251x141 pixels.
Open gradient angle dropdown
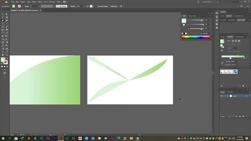coord(239,48)
